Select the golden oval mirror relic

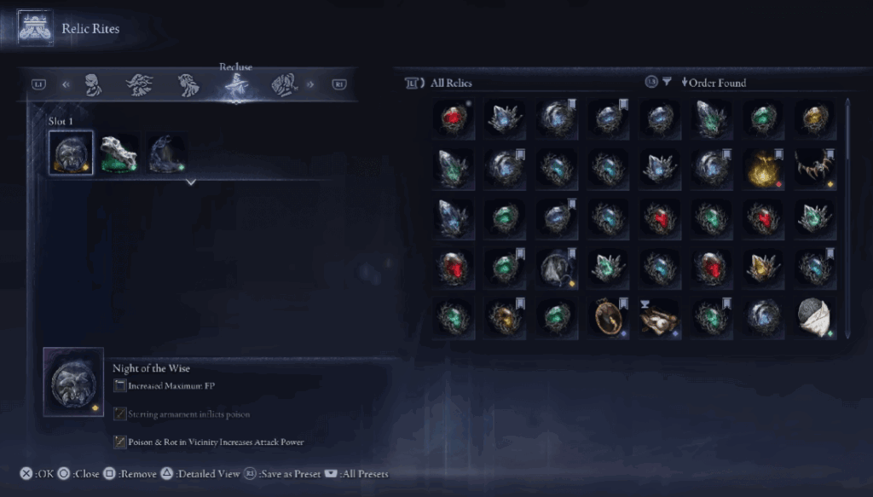click(608, 318)
